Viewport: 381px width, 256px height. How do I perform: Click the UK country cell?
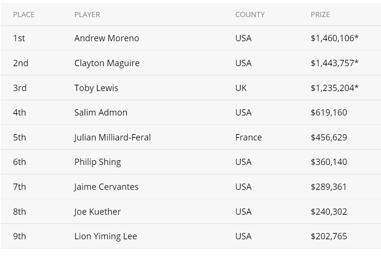click(241, 88)
